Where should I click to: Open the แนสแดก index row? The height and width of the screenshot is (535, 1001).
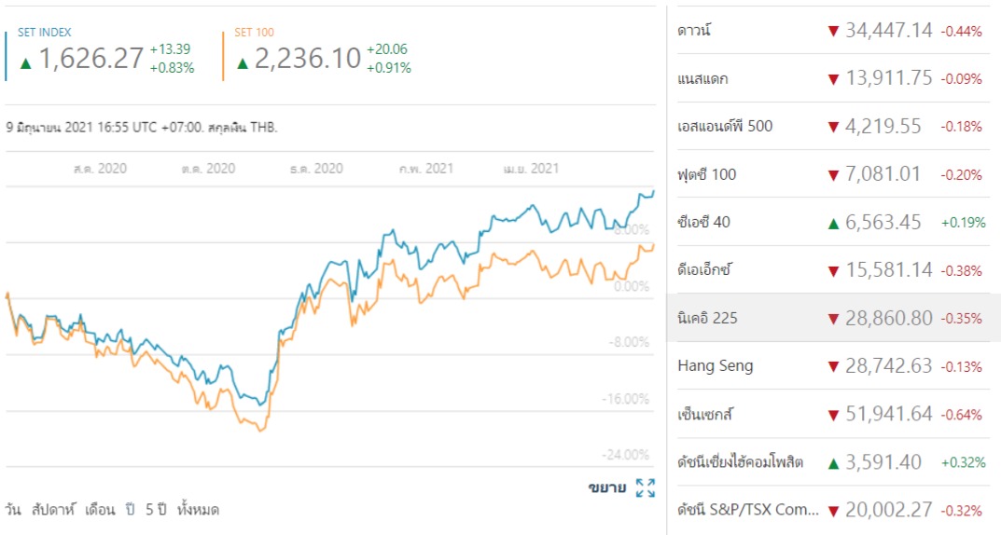(x=702, y=79)
